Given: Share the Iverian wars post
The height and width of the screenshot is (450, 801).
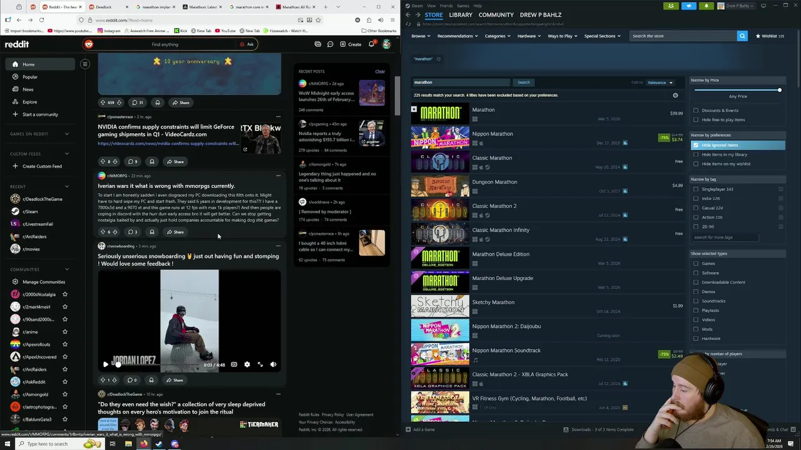Looking at the screenshot, I should [x=175, y=232].
